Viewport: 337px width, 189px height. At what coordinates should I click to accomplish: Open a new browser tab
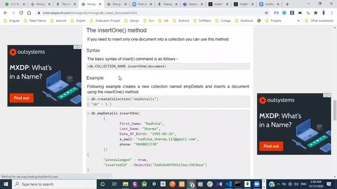pyautogui.click(x=288, y=4)
